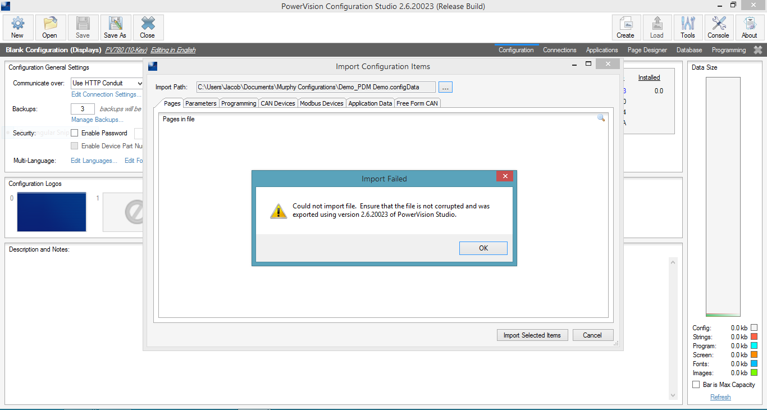Screen dimensions: 767x410
Task: Open the Database main tab
Action: coord(690,50)
